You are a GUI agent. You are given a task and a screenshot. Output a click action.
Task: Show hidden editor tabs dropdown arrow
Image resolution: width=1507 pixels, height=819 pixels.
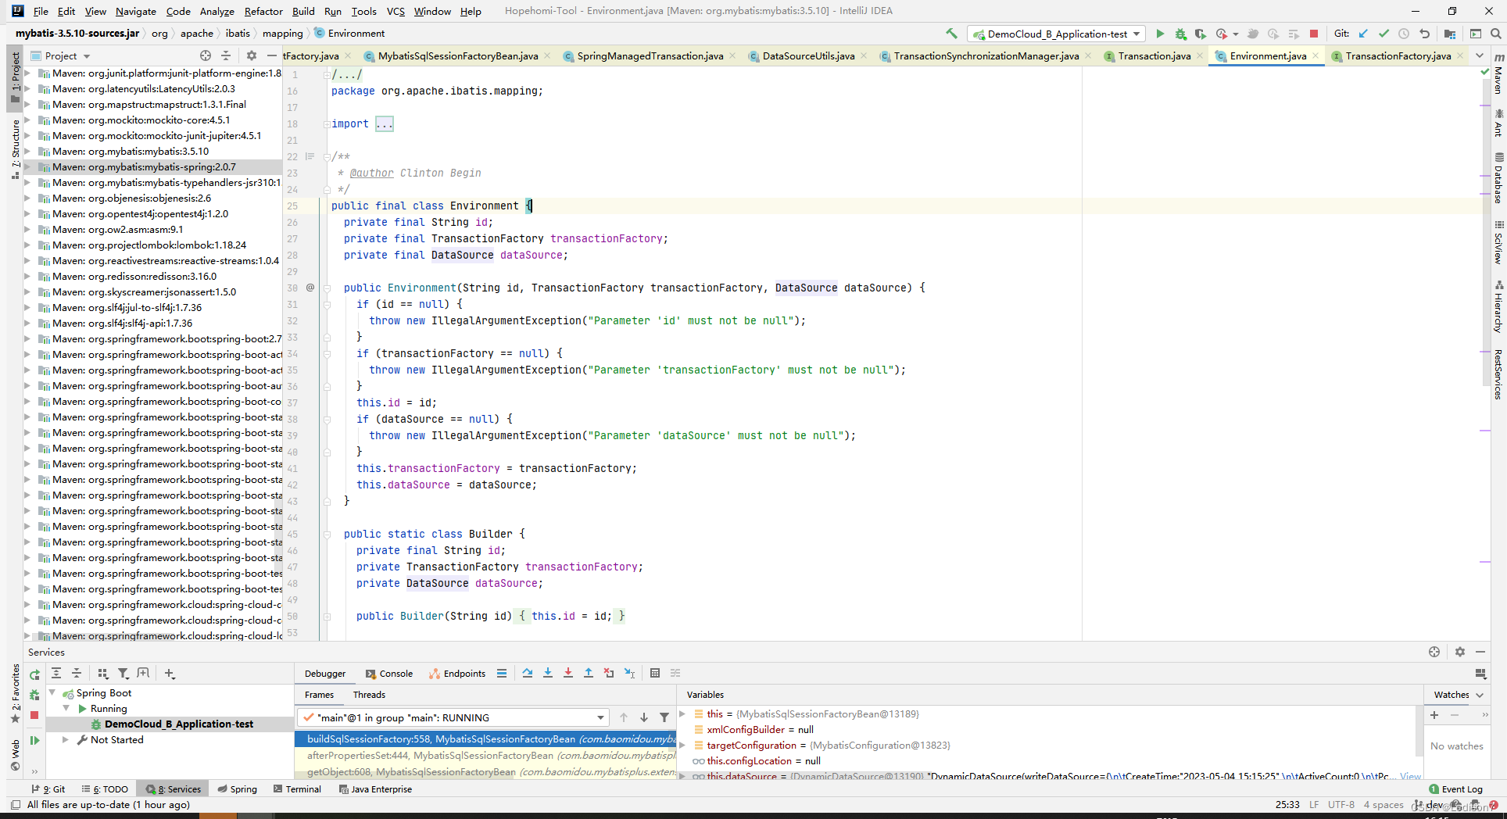pos(1480,55)
